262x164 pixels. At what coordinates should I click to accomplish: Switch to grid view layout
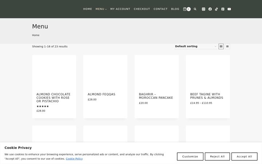[x=221, y=46]
